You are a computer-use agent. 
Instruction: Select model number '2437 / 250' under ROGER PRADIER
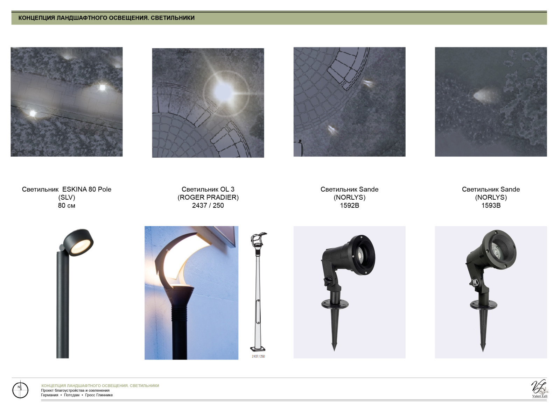pyautogui.click(x=208, y=205)
